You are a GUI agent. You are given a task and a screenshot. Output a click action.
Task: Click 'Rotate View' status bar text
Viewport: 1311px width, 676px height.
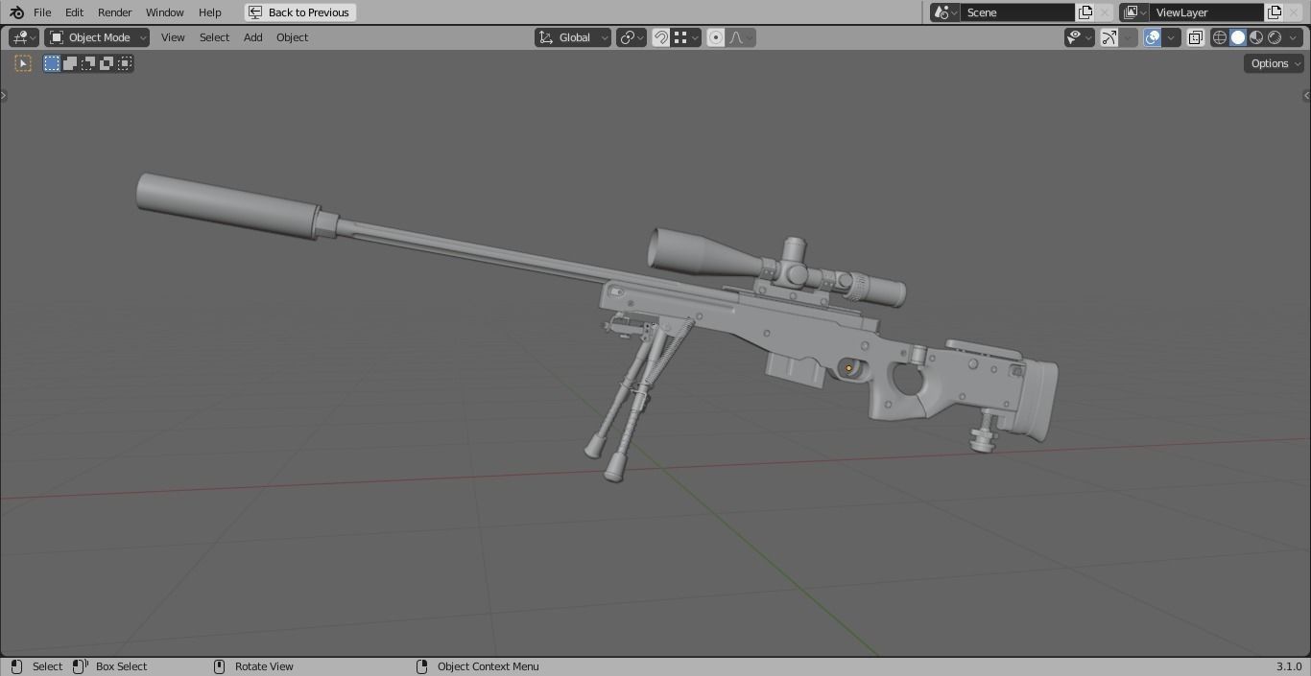[264, 666]
